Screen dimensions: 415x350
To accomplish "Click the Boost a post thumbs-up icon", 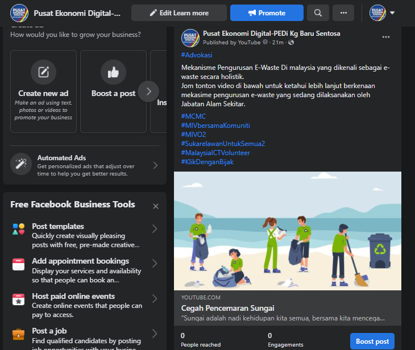I will pyautogui.click(x=113, y=72).
